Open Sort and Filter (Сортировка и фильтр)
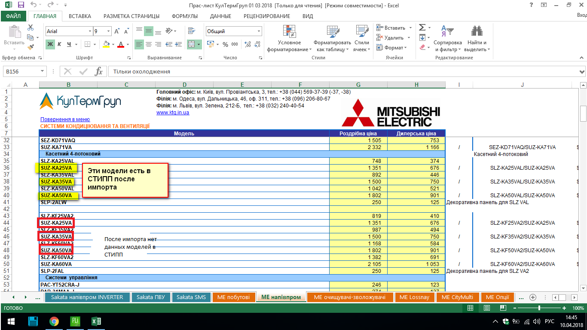The height and width of the screenshot is (330, 587). pyautogui.click(x=447, y=38)
